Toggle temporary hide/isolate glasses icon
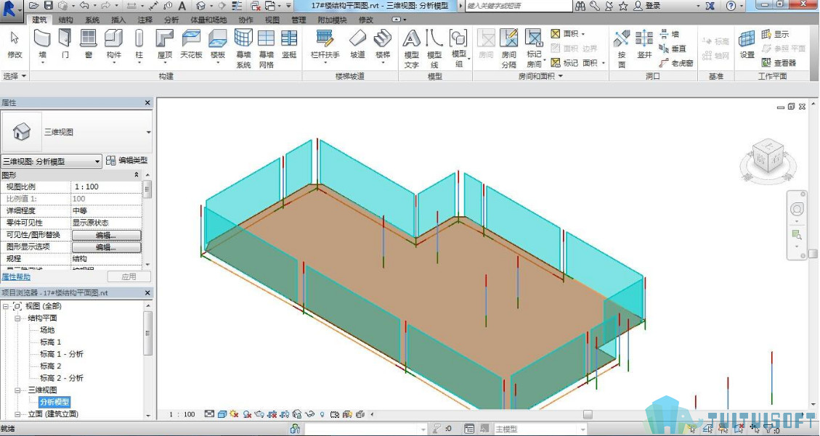 tap(309, 414)
